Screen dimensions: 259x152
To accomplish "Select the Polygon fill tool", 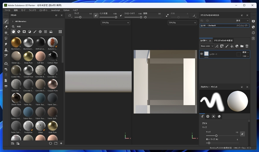I will point(6,38).
